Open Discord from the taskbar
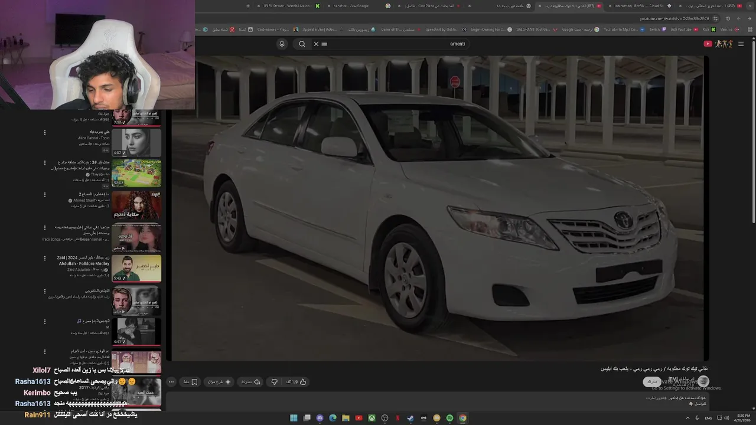 click(320, 418)
